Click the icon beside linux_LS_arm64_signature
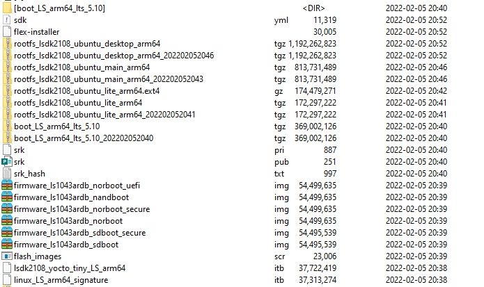This screenshot has width=484, height=287. [7, 279]
